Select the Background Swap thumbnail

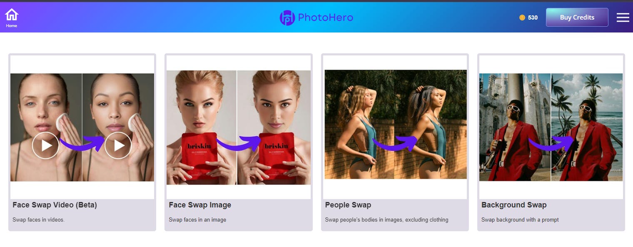click(x=551, y=127)
